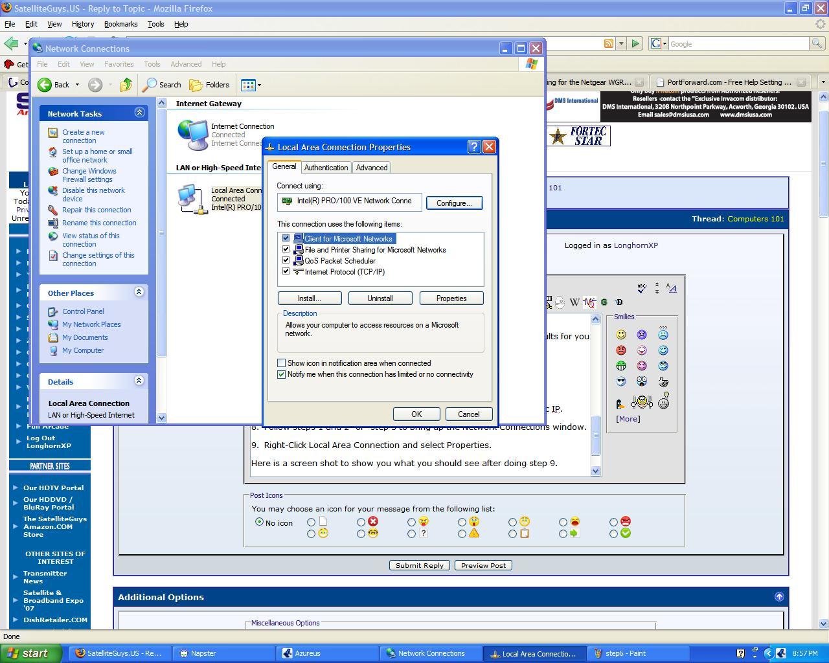This screenshot has width=829, height=663.
Task: Click context help question mark in Properties dialog
Action: [x=474, y=147]
